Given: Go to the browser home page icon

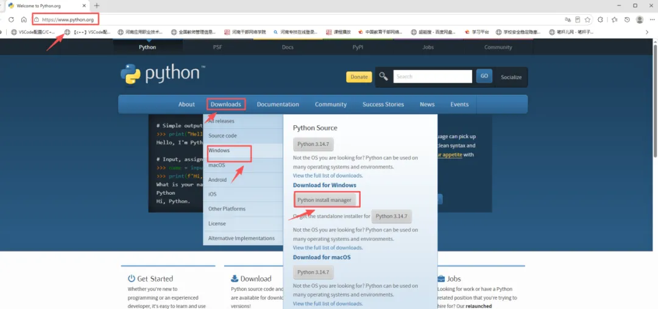Looking at the screenshot, I should click(x=24, y=19).
